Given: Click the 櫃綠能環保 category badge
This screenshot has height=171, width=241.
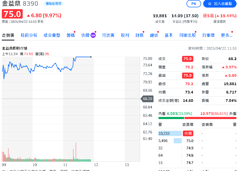Looking at the screenshot, I should [x=53, y=4].
